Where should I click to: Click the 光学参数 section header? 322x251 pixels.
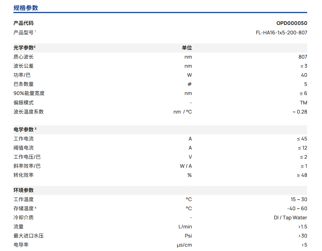point(24,48)
